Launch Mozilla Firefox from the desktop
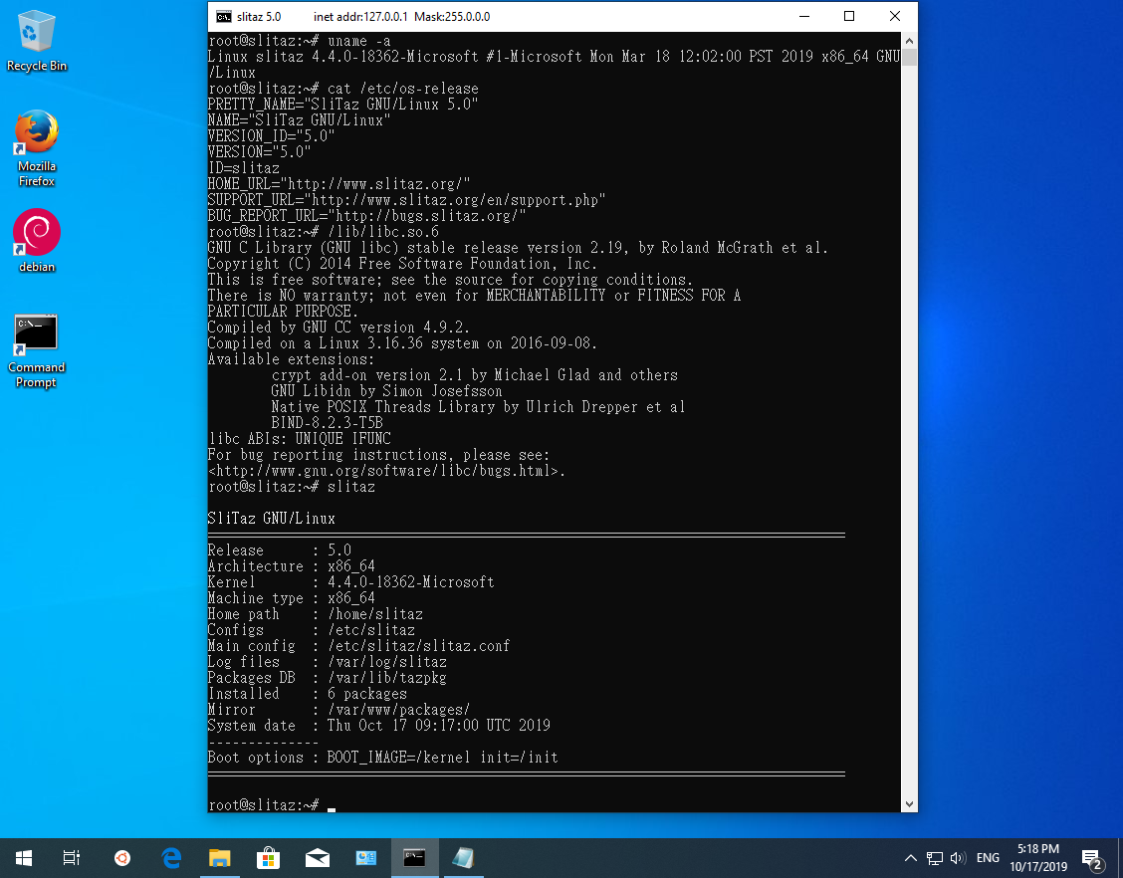Viewport: 1123px width, 878px height. (37, 148)
